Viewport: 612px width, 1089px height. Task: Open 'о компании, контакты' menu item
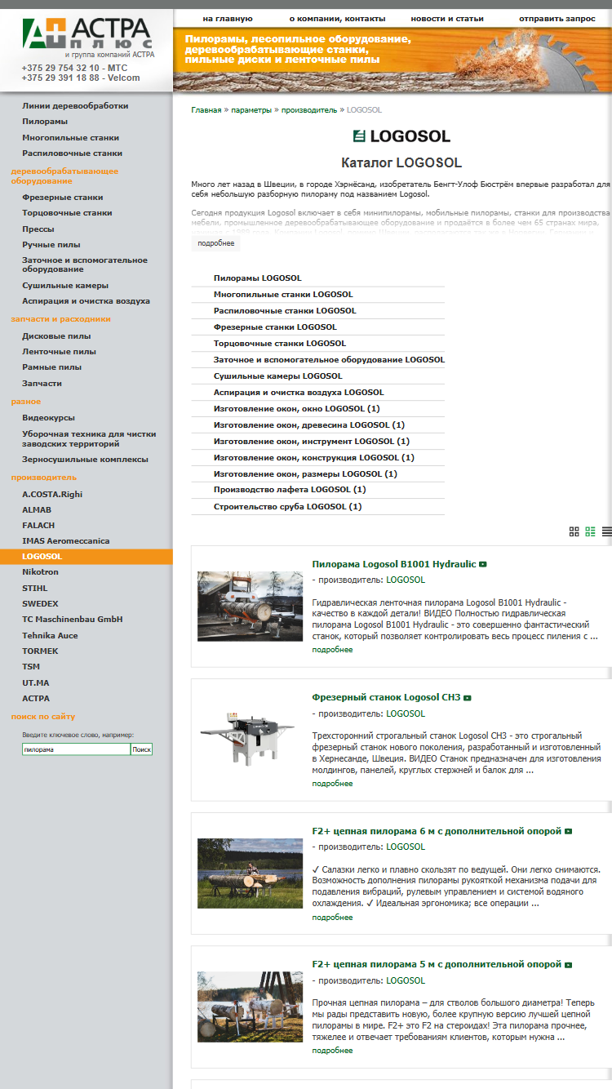coord(337,18)
